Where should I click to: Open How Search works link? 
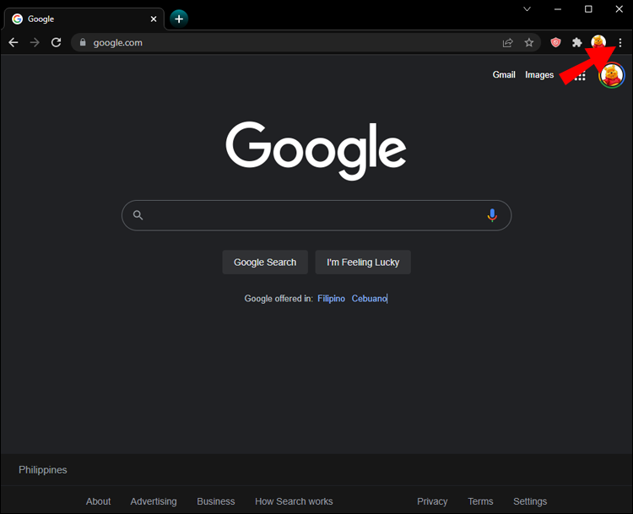point(294,501)
